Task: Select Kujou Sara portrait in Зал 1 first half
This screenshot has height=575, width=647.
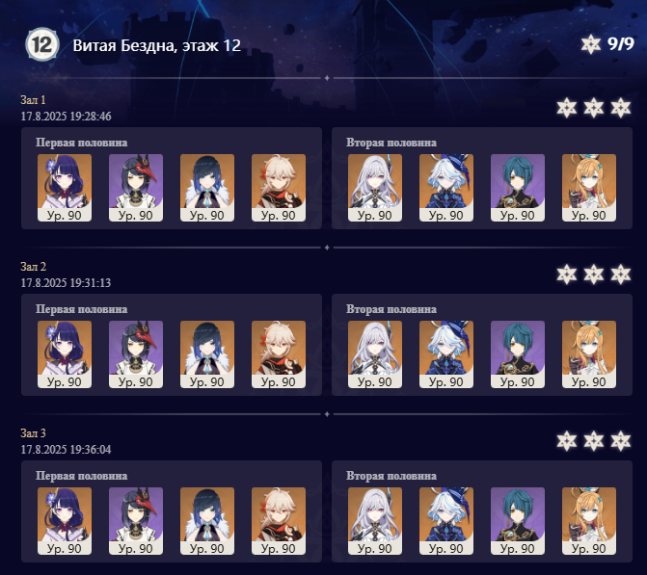Action: [x=136, y=188]
